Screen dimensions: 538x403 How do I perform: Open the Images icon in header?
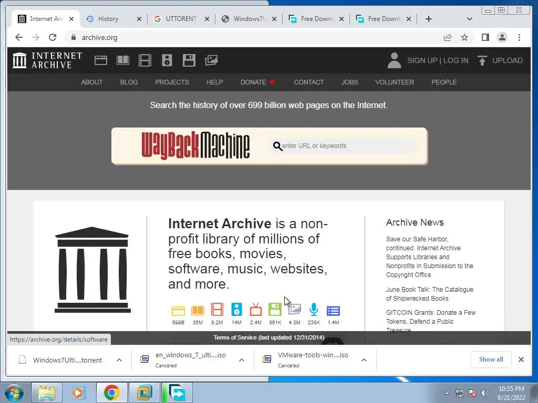coord(211,60)
